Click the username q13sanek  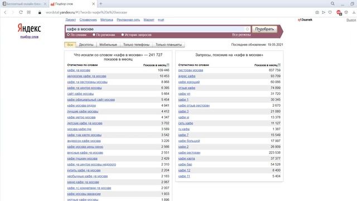point(305,20)
